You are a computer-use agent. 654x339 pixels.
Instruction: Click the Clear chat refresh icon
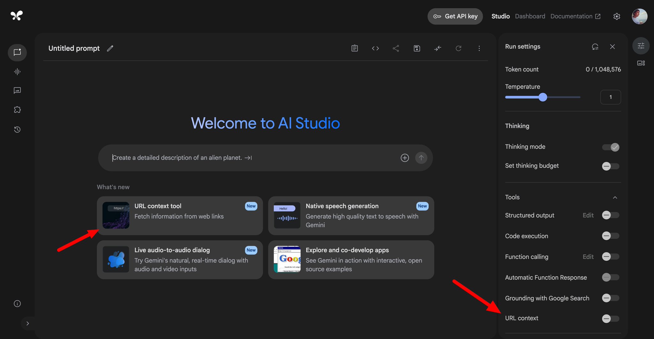pos(458,48)
